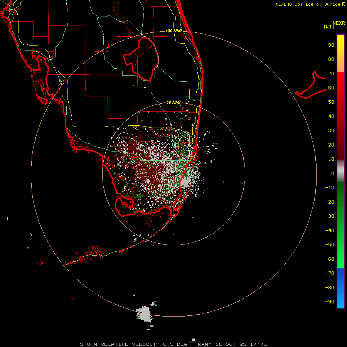Screen dimensions: 347x347
Task: Click the thick red lake outline on the 100 NMI ring
Action: [x=141, y=59]
